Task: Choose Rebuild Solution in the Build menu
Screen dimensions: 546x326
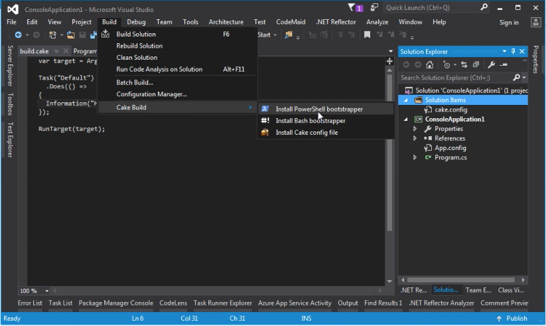Action: pyautogui.click(x=178, y=46)
